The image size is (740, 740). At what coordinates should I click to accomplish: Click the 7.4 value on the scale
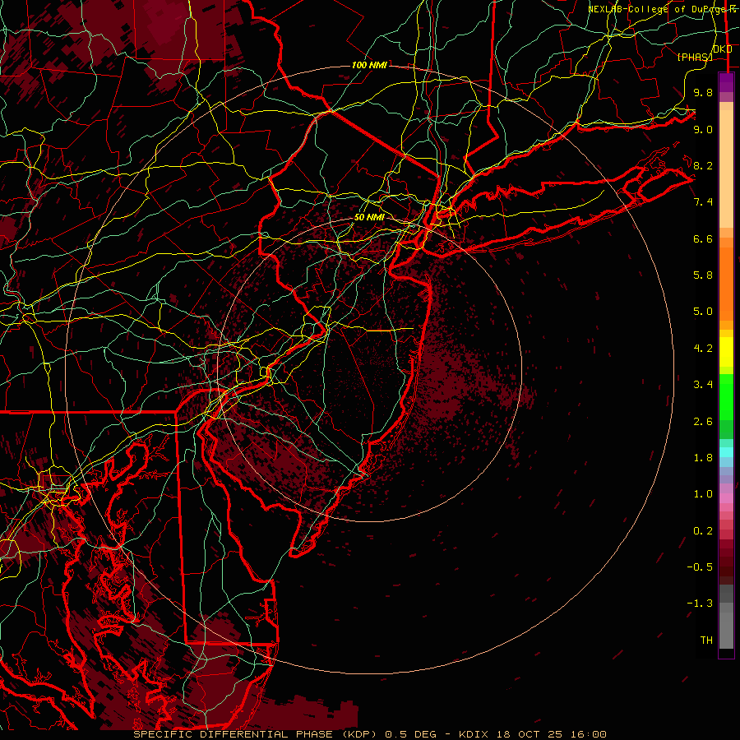click(x=703, y=202)
